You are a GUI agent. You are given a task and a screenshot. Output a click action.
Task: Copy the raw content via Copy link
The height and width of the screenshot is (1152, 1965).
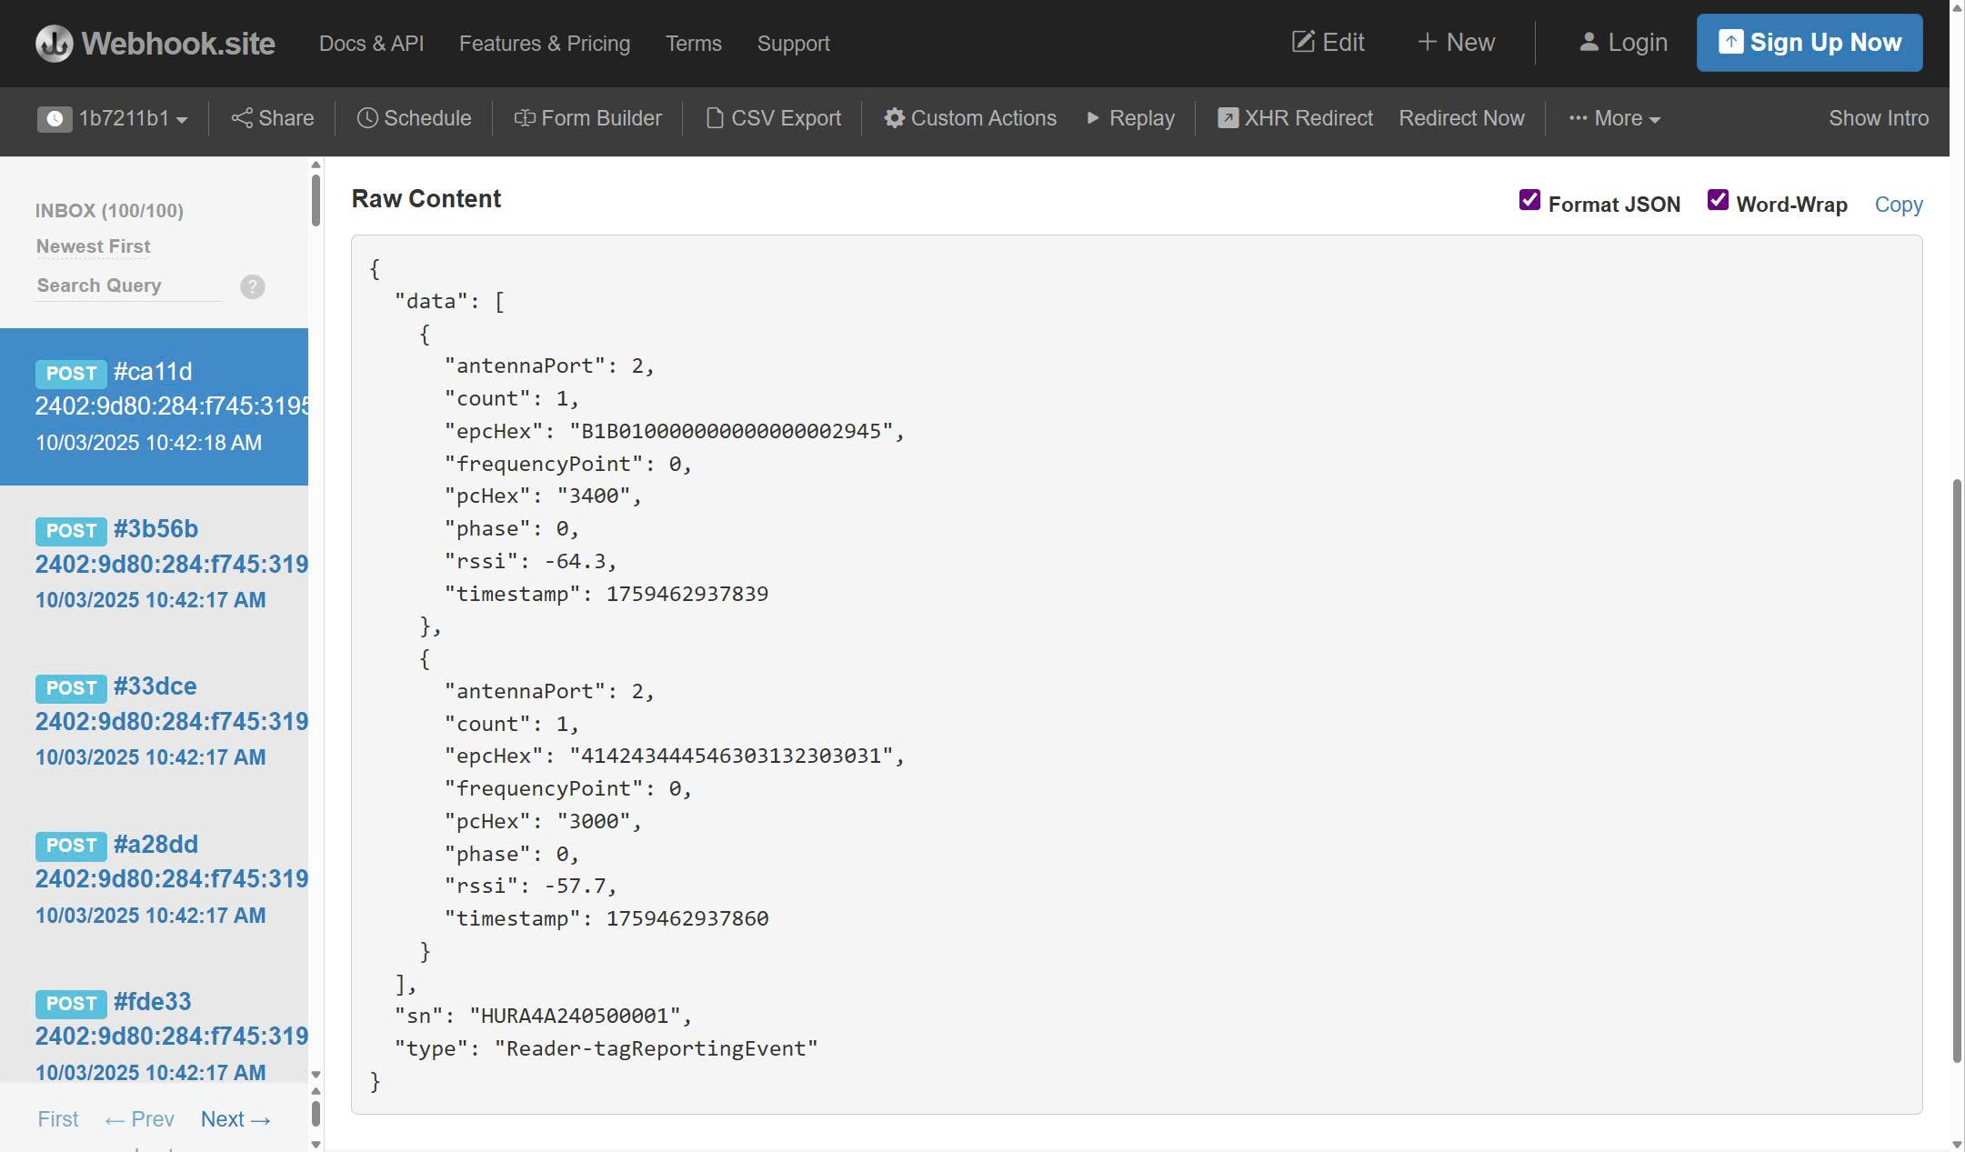(x=1898, y=205)
